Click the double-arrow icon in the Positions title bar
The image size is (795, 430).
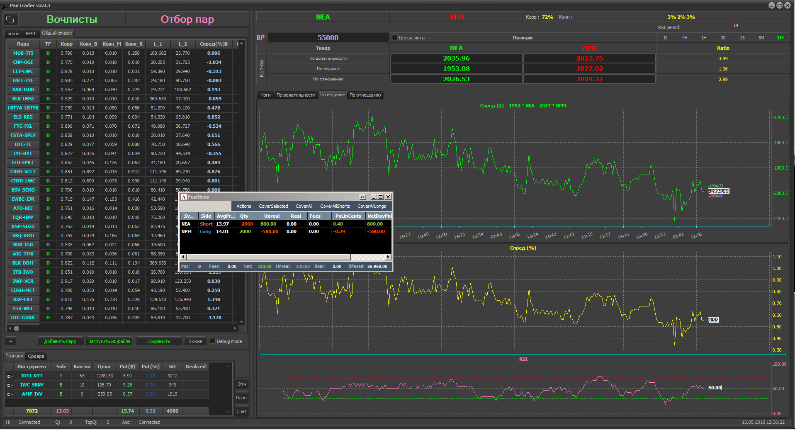click(x=363, y=197)
